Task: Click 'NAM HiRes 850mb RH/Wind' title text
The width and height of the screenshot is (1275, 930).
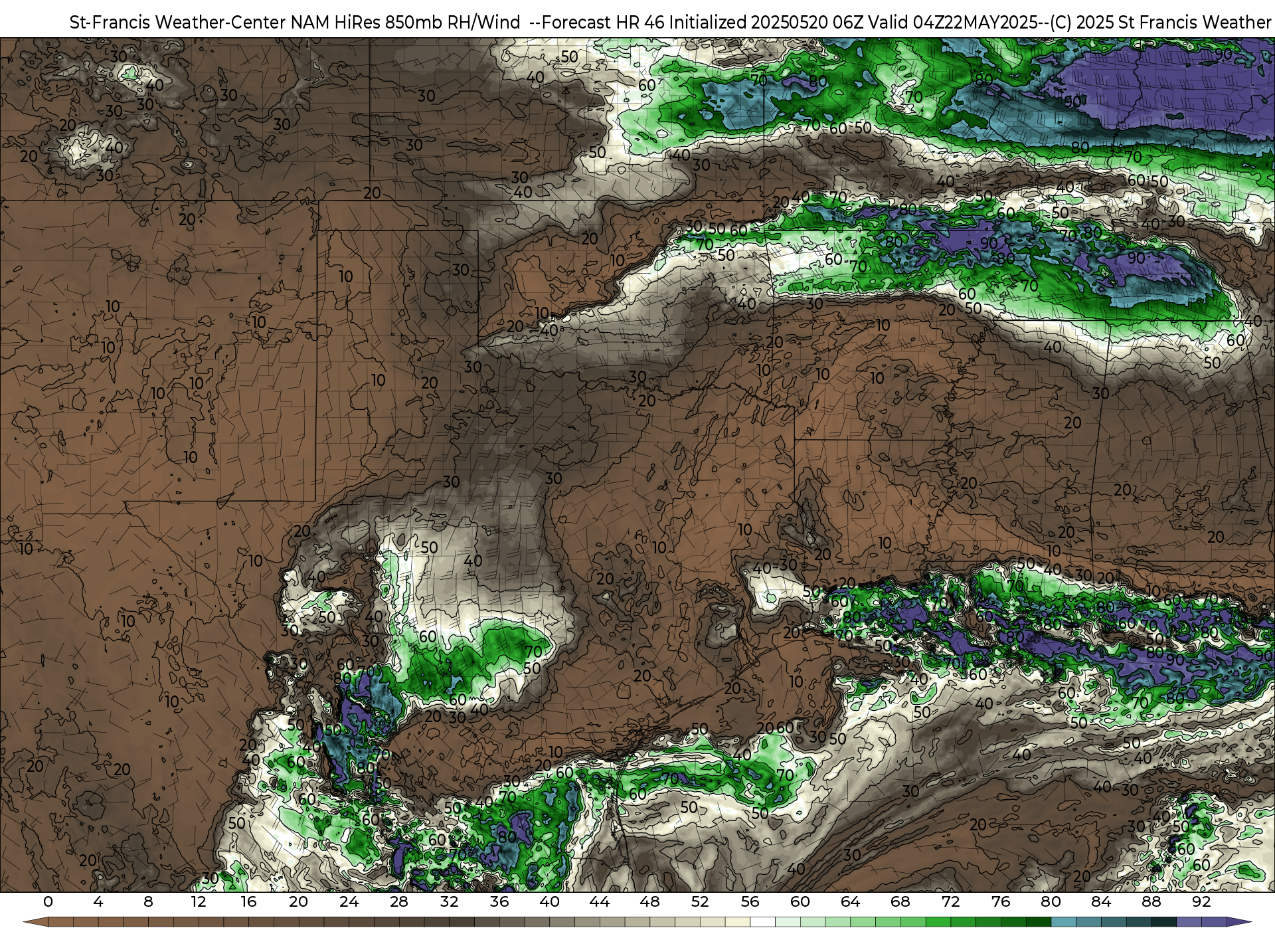Action: coord(406,23)
